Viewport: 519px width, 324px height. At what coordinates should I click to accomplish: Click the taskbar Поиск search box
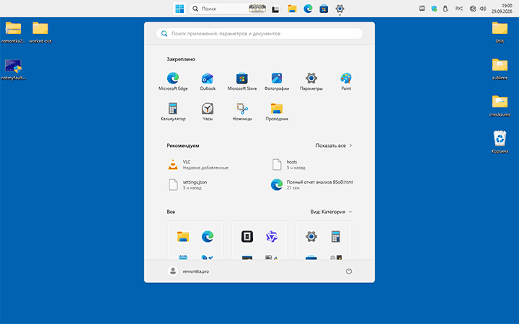(x=228, y=9)
